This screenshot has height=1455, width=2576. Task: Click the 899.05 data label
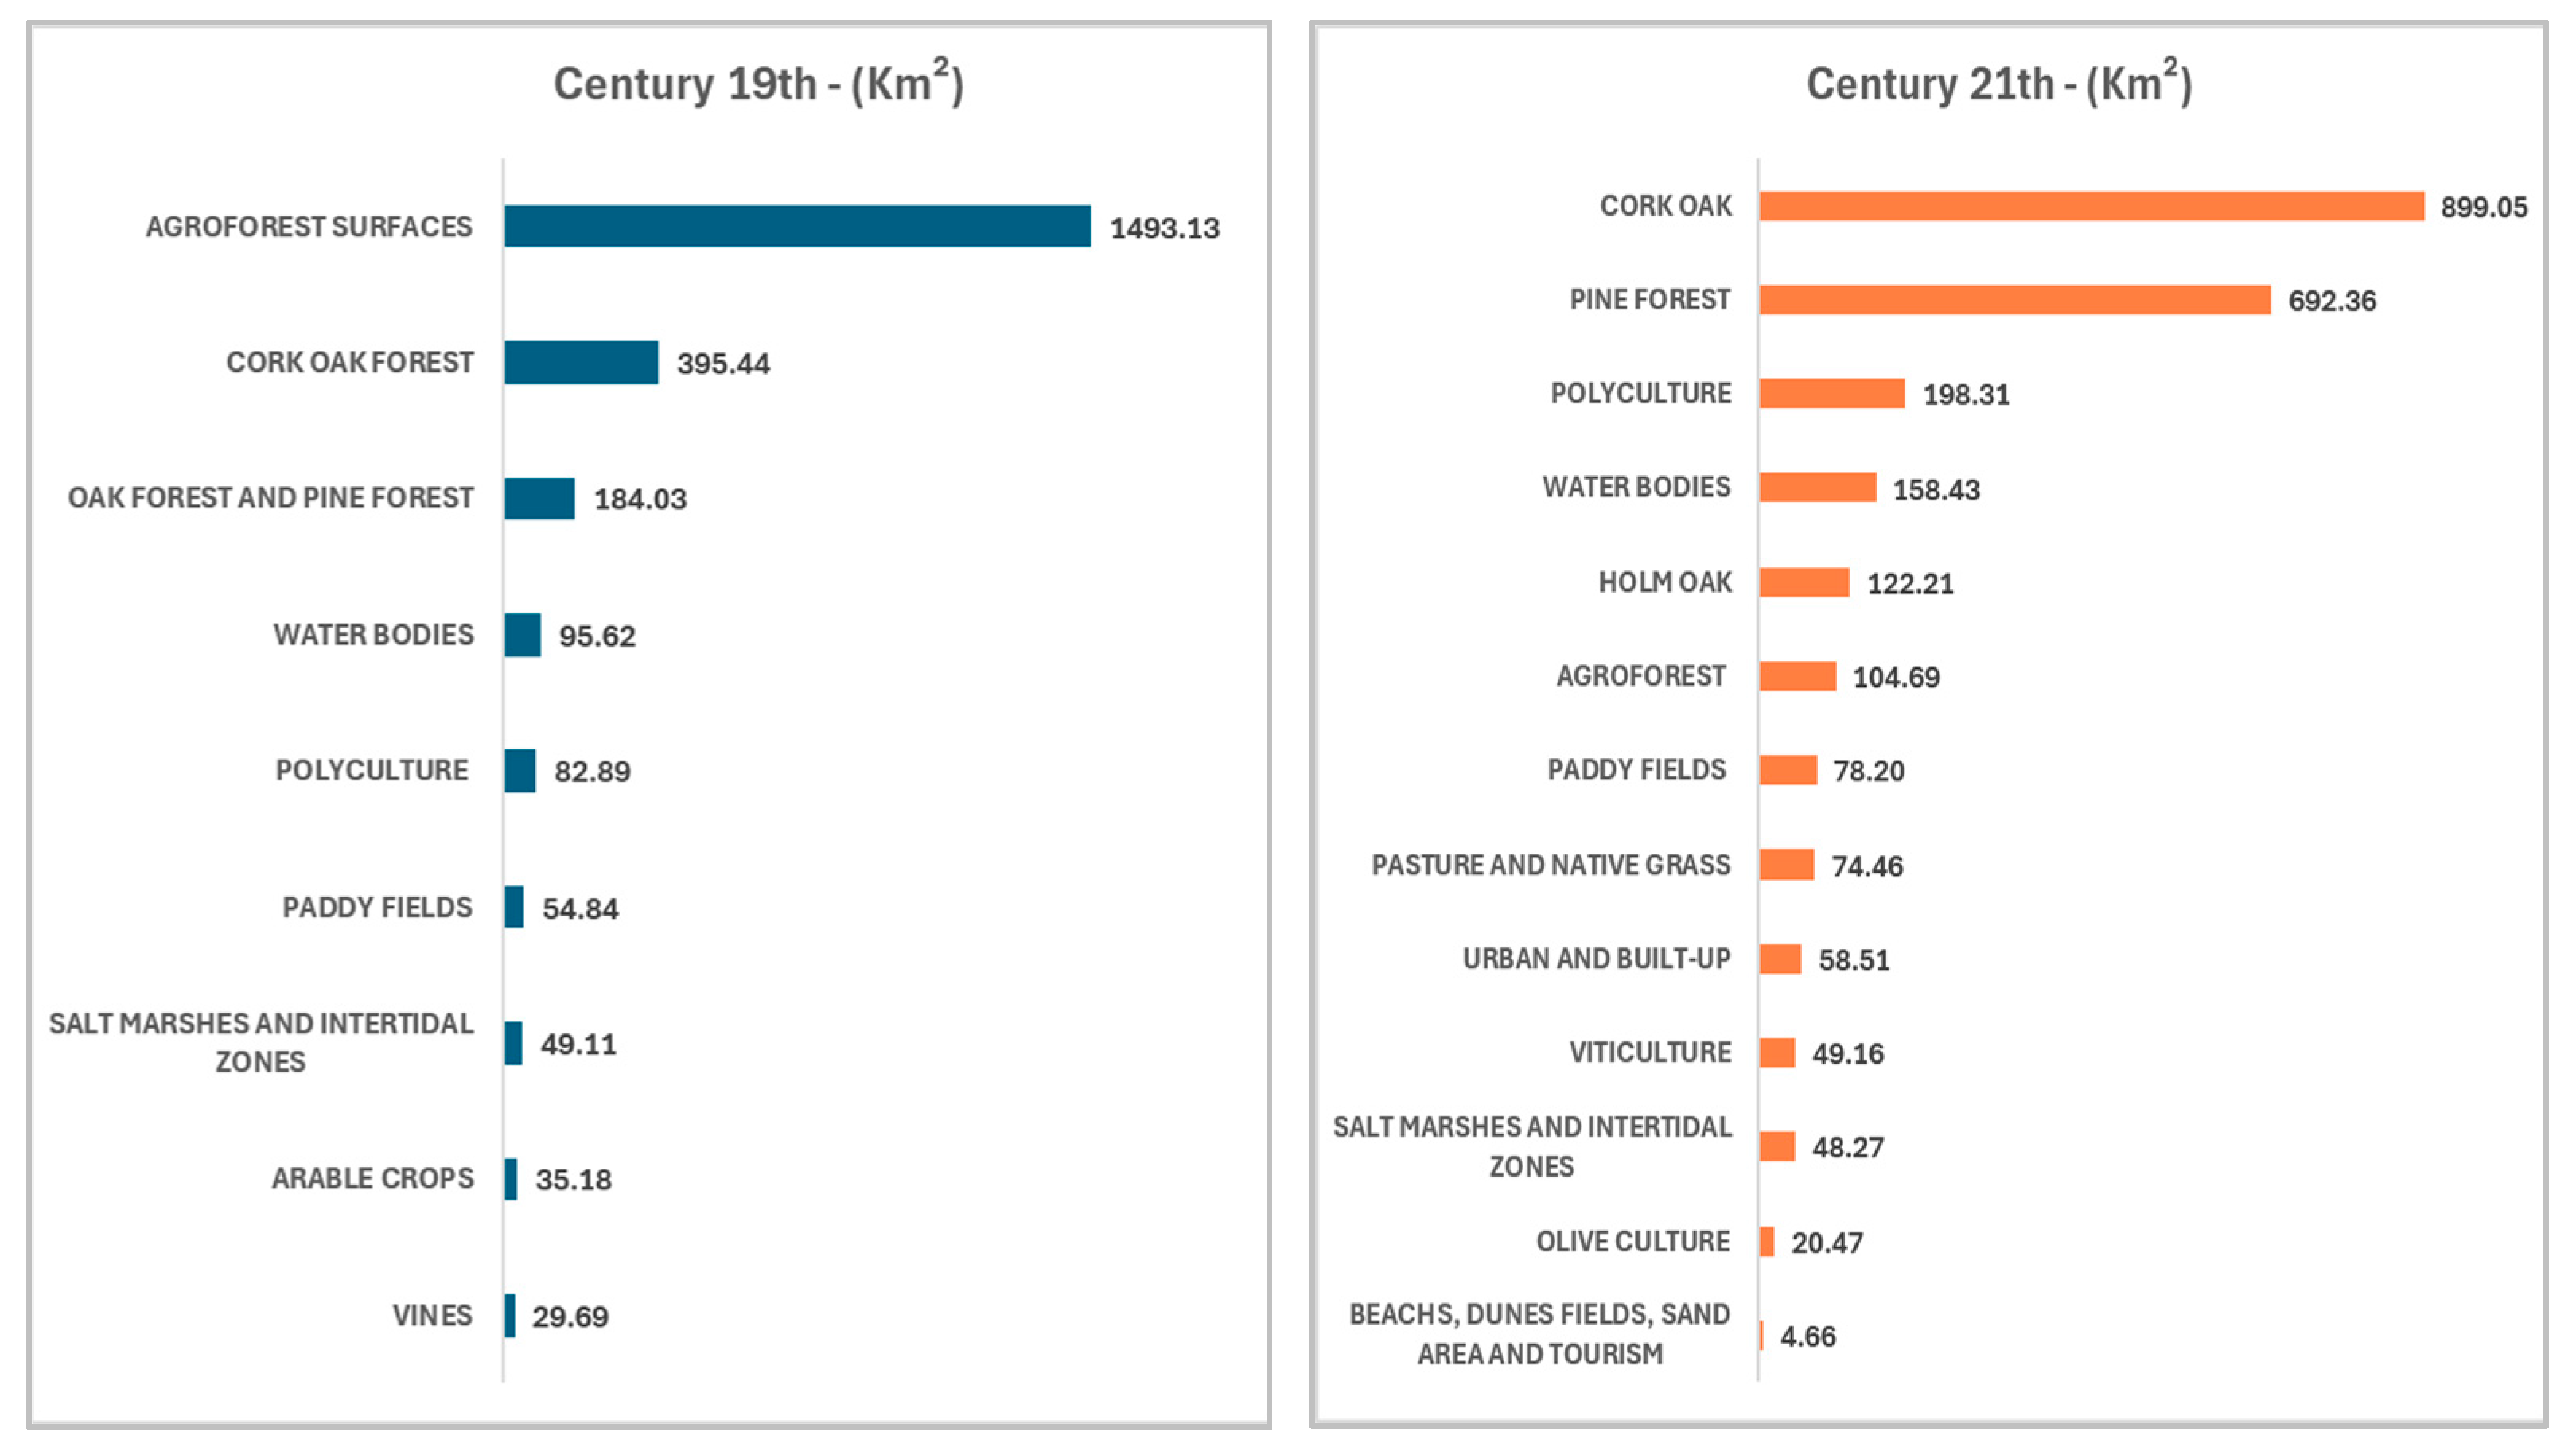tap(2483, 207)
